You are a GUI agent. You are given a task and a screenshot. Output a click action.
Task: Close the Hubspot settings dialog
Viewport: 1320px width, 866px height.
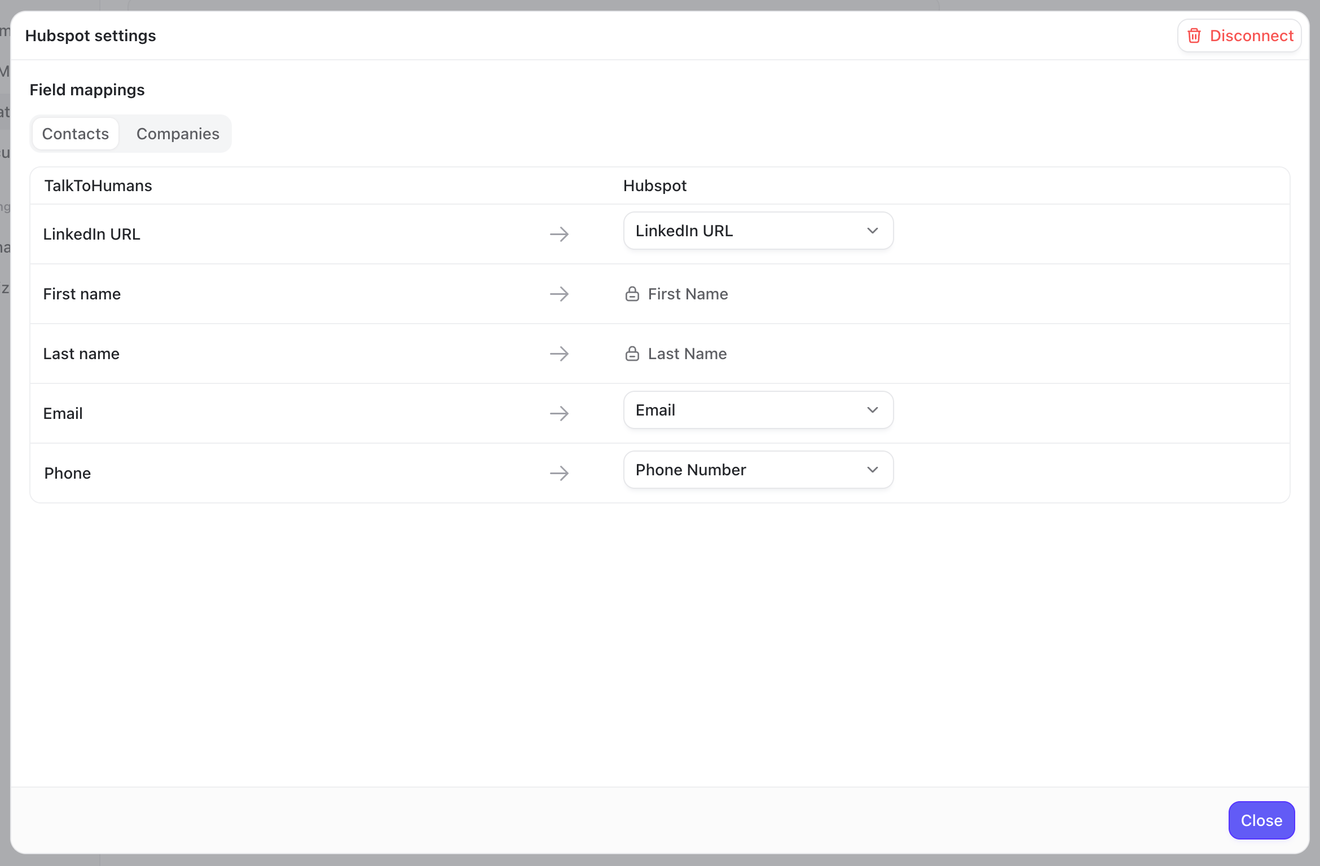tap(1261, 820)
